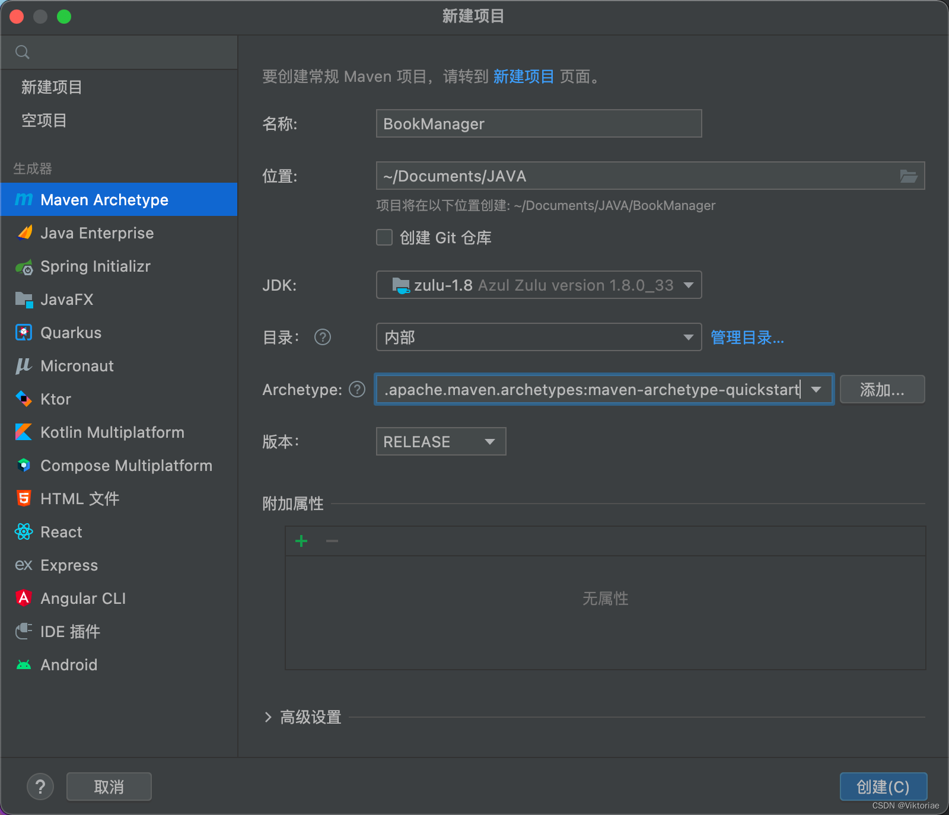
Task: Click the 创建(C) create button
Action: click(883, 787)
